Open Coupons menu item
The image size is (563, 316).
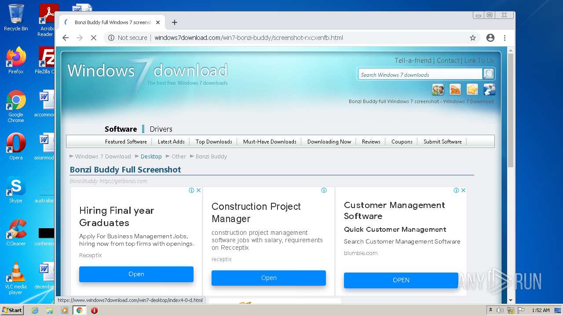click(x=402, y=142)
